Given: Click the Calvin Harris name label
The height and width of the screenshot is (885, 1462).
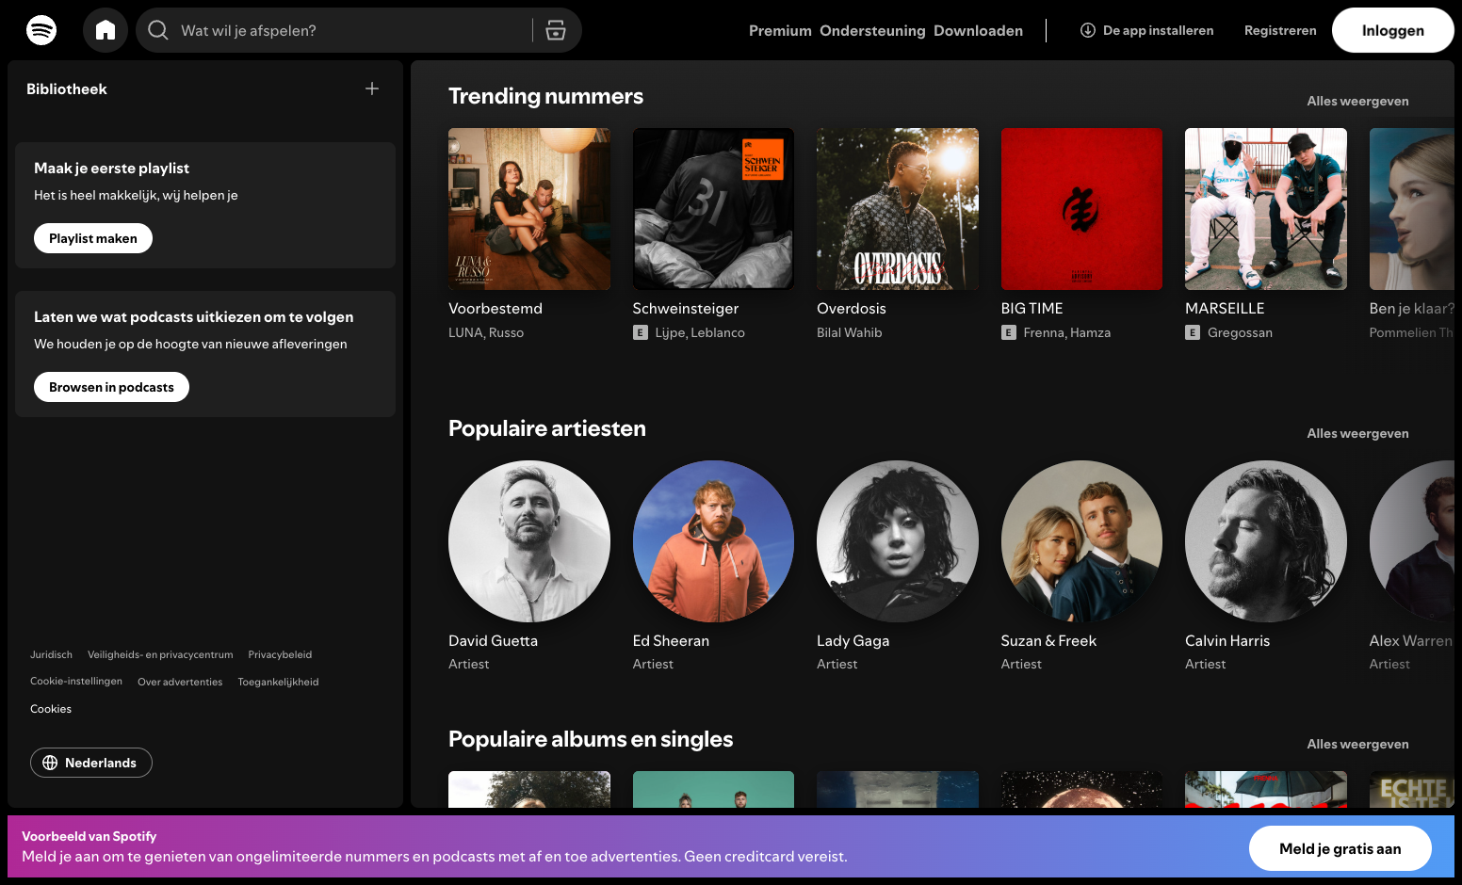Looking at the screenshot, I should 1227,641.
